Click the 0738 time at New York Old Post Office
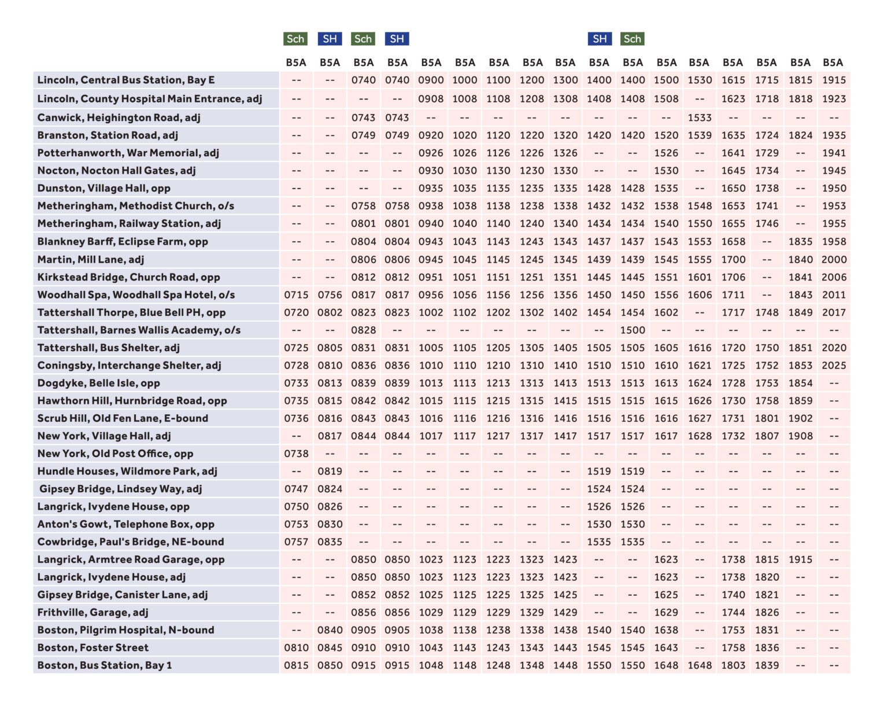 coord(296,454)
